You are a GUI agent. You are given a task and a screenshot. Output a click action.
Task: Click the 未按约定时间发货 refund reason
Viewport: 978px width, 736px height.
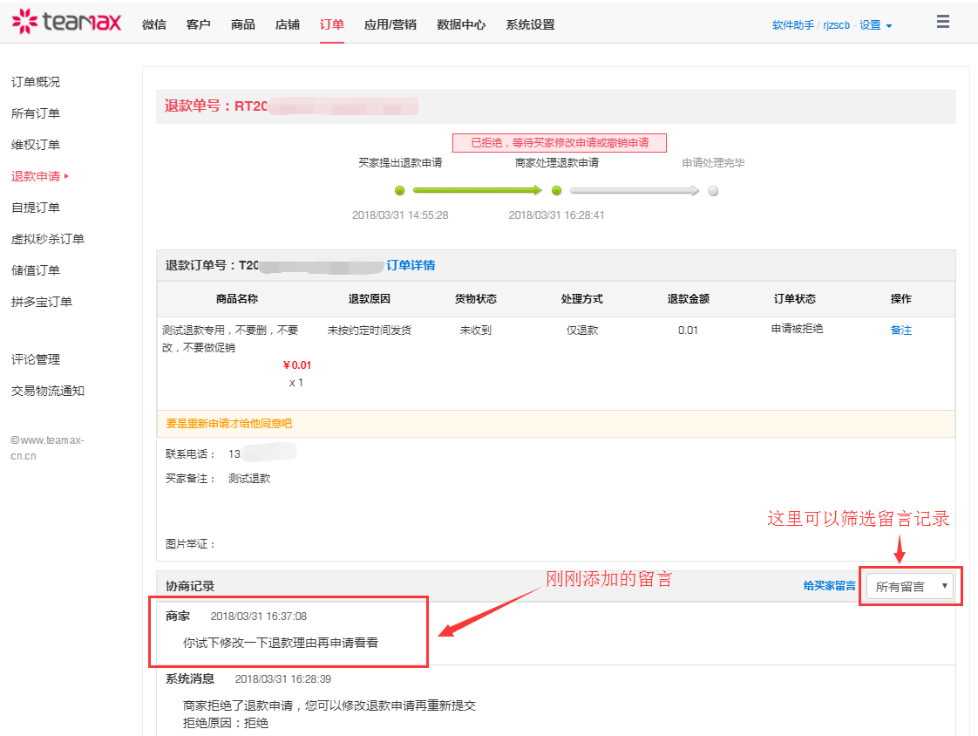(370, 331)
